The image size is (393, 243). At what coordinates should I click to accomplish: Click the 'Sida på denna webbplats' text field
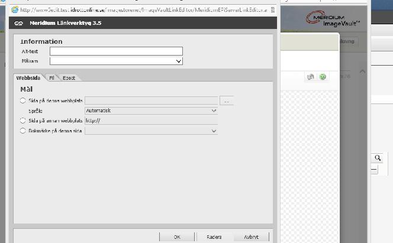click(x=151, y=101)
